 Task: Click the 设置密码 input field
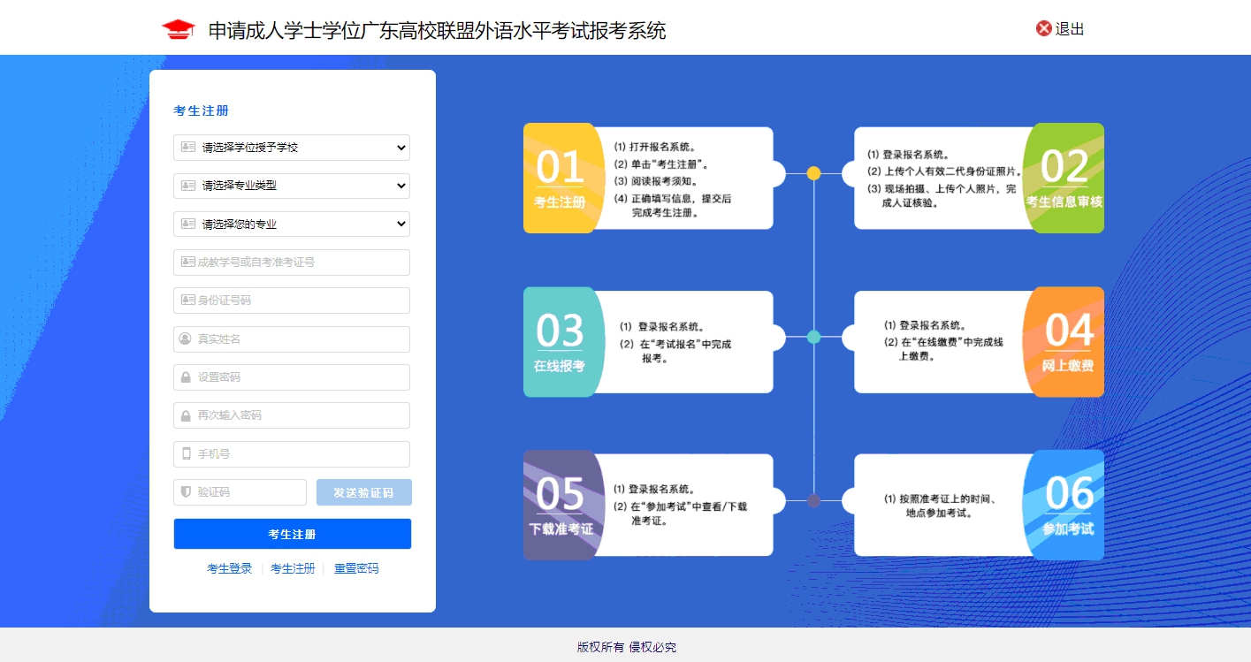pos(292,377)
